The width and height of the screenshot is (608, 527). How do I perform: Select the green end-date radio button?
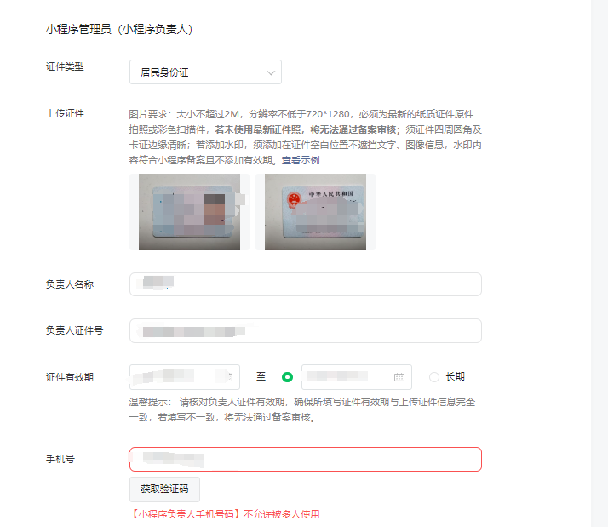coord(287,377)
